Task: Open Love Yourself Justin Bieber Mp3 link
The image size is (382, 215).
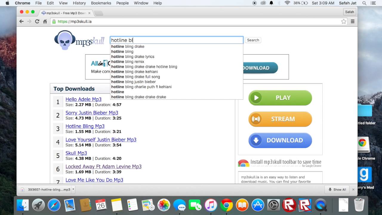Action: tap(101, 139)
